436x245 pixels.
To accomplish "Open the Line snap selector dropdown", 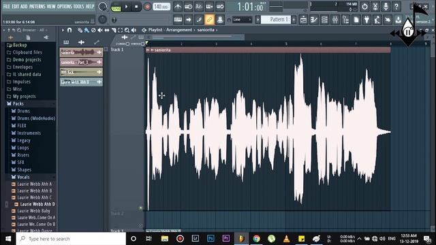I will (x=243, y=20).
